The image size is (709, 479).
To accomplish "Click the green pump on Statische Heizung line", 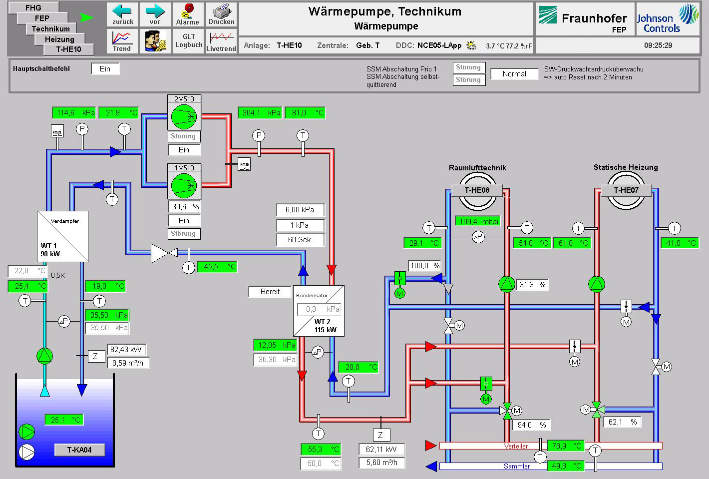I will pyautogui.click(x=596, y=284).
